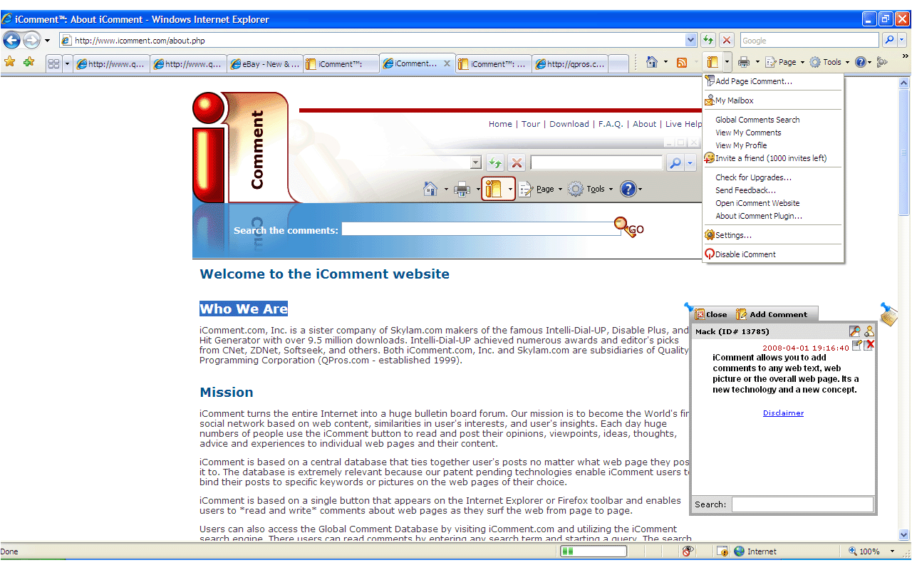Click the Forward navigation arrow
912x570 pixels.
click(31, 40)
